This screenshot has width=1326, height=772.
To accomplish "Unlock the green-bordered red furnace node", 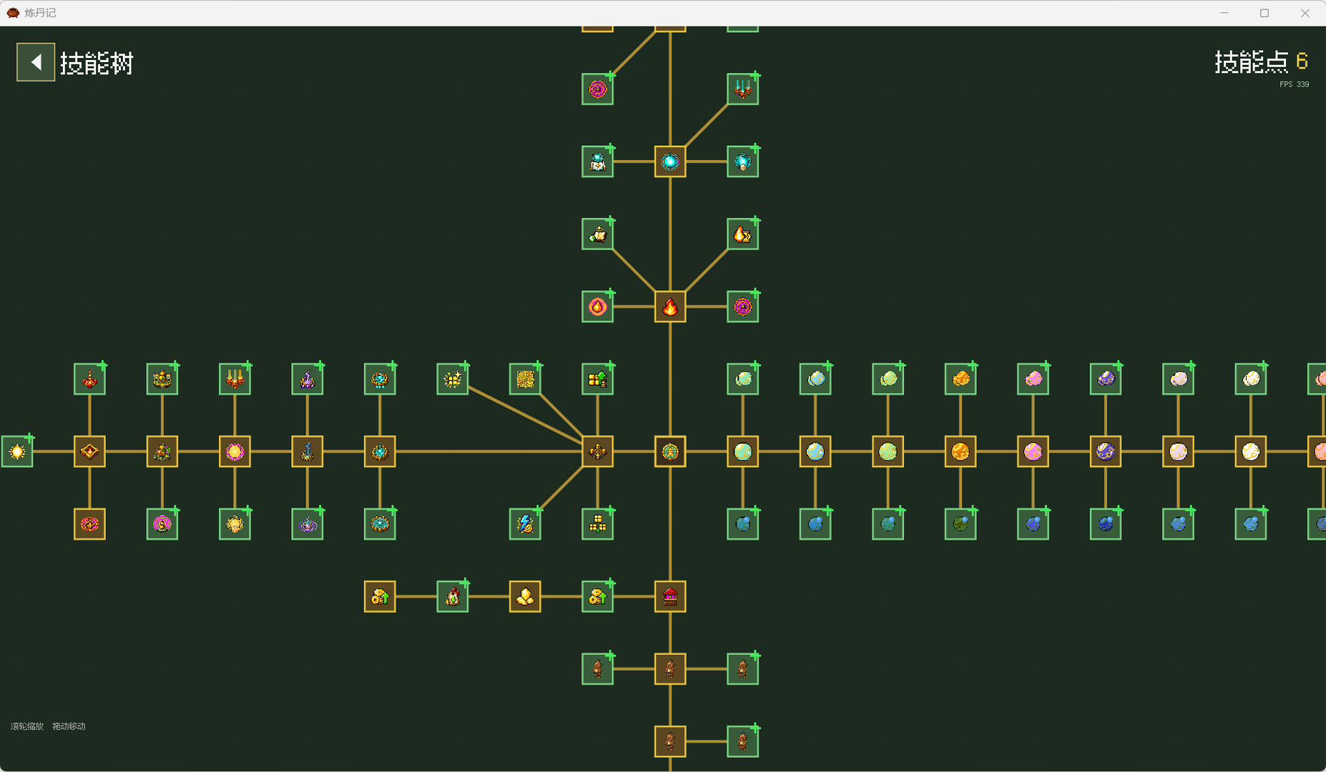I will [89, 379].
